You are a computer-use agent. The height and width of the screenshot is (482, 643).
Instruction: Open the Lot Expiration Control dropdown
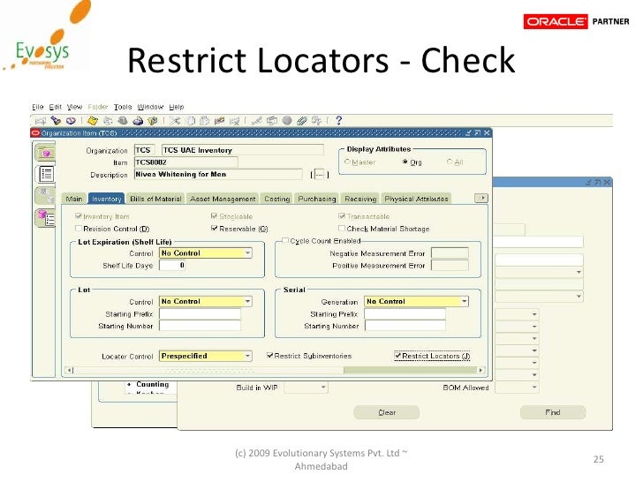pos(247,252)
